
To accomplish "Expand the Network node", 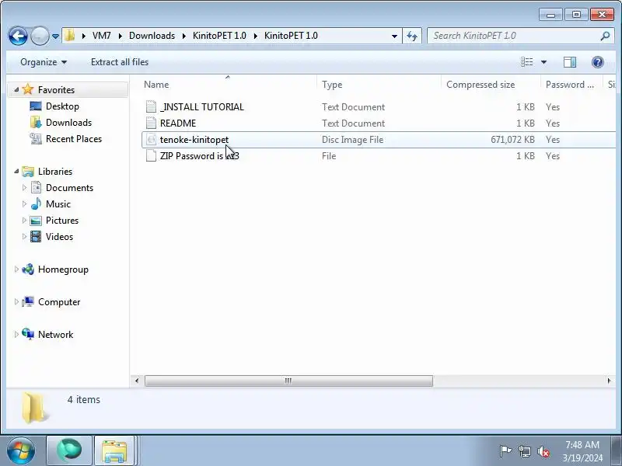I will [x=16, y=334].
